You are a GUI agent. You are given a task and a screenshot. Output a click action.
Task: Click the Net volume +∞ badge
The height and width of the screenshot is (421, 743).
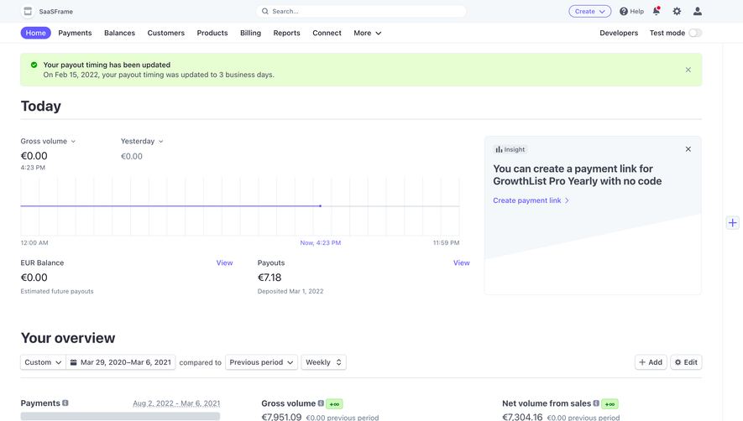pos(610,404)
